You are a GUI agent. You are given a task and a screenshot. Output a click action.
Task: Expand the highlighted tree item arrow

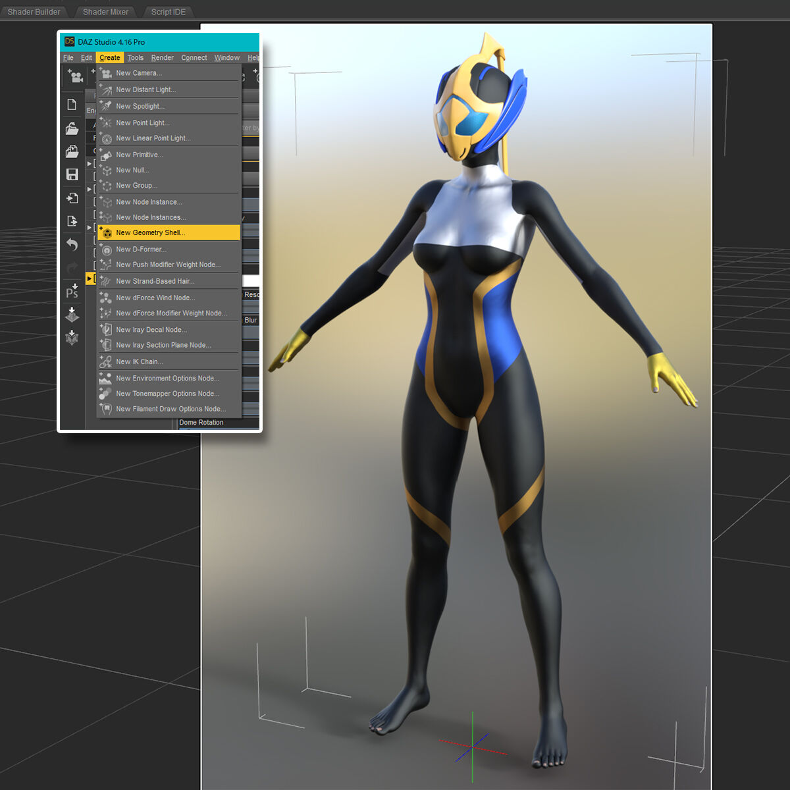[91, 278]
